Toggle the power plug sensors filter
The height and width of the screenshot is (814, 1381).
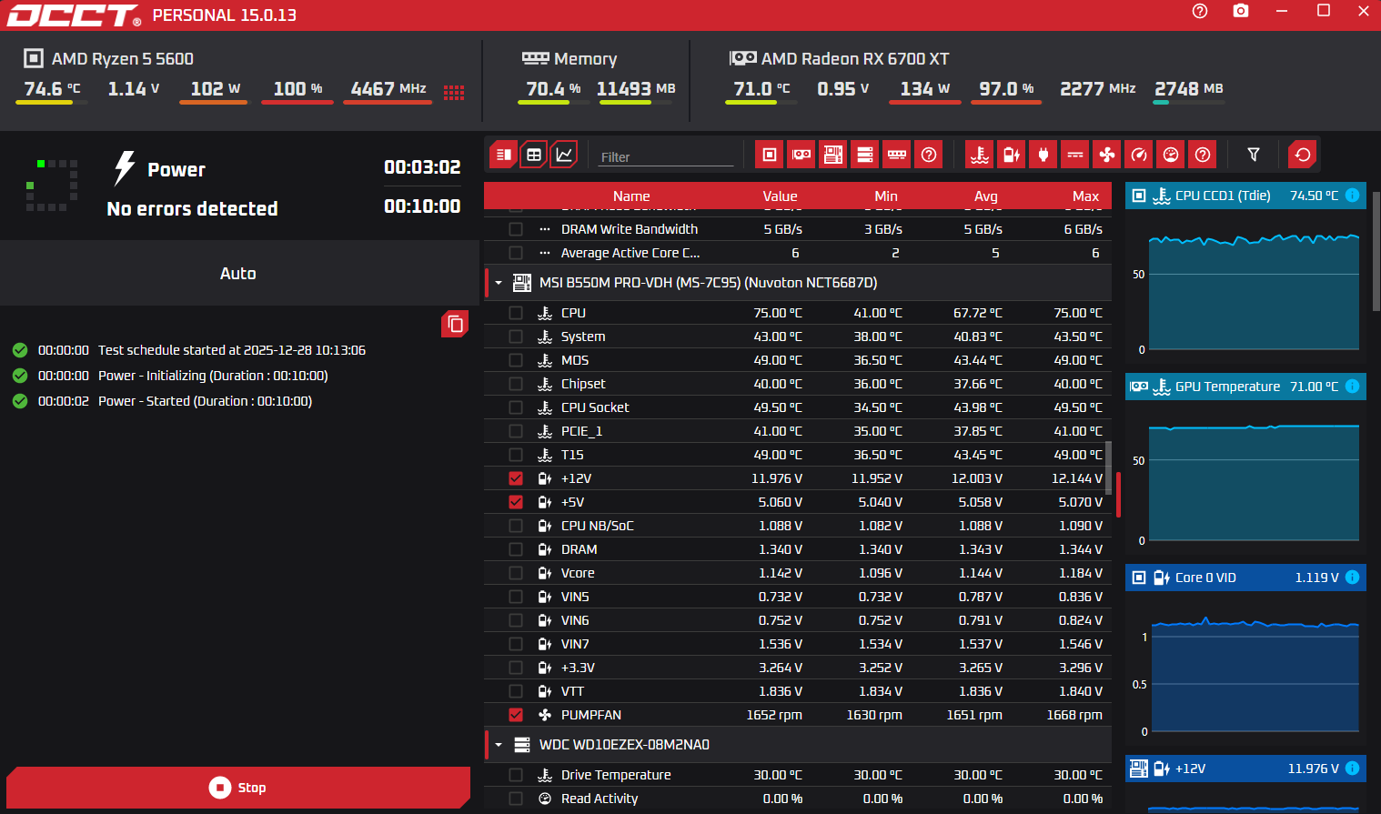click(x=1043, y=155)
